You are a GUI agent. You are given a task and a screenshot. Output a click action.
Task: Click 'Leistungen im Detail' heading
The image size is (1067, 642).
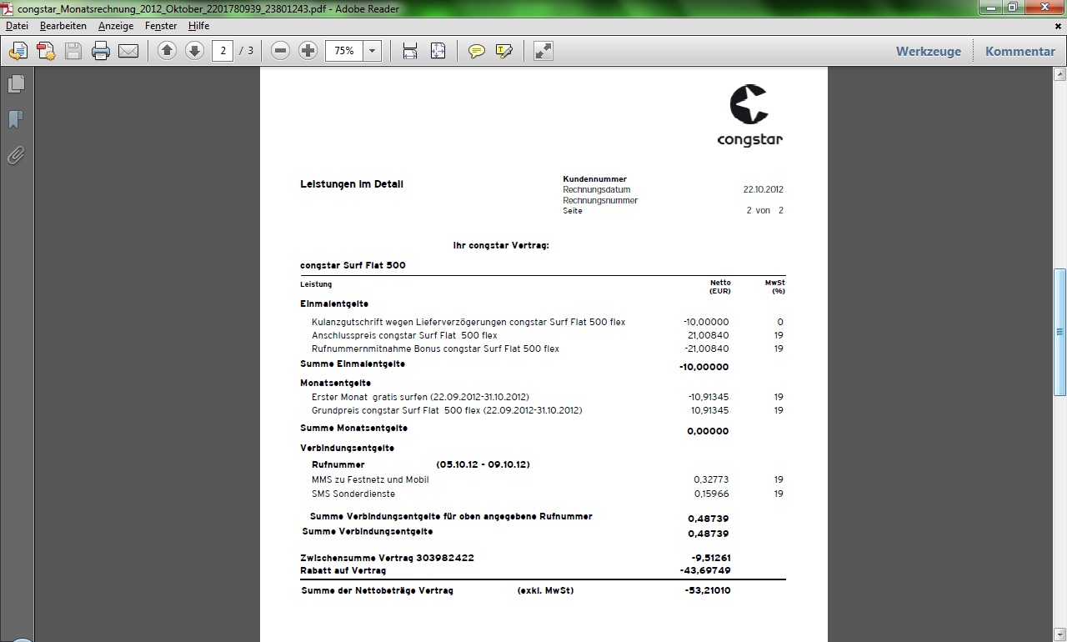coord(352,183)
